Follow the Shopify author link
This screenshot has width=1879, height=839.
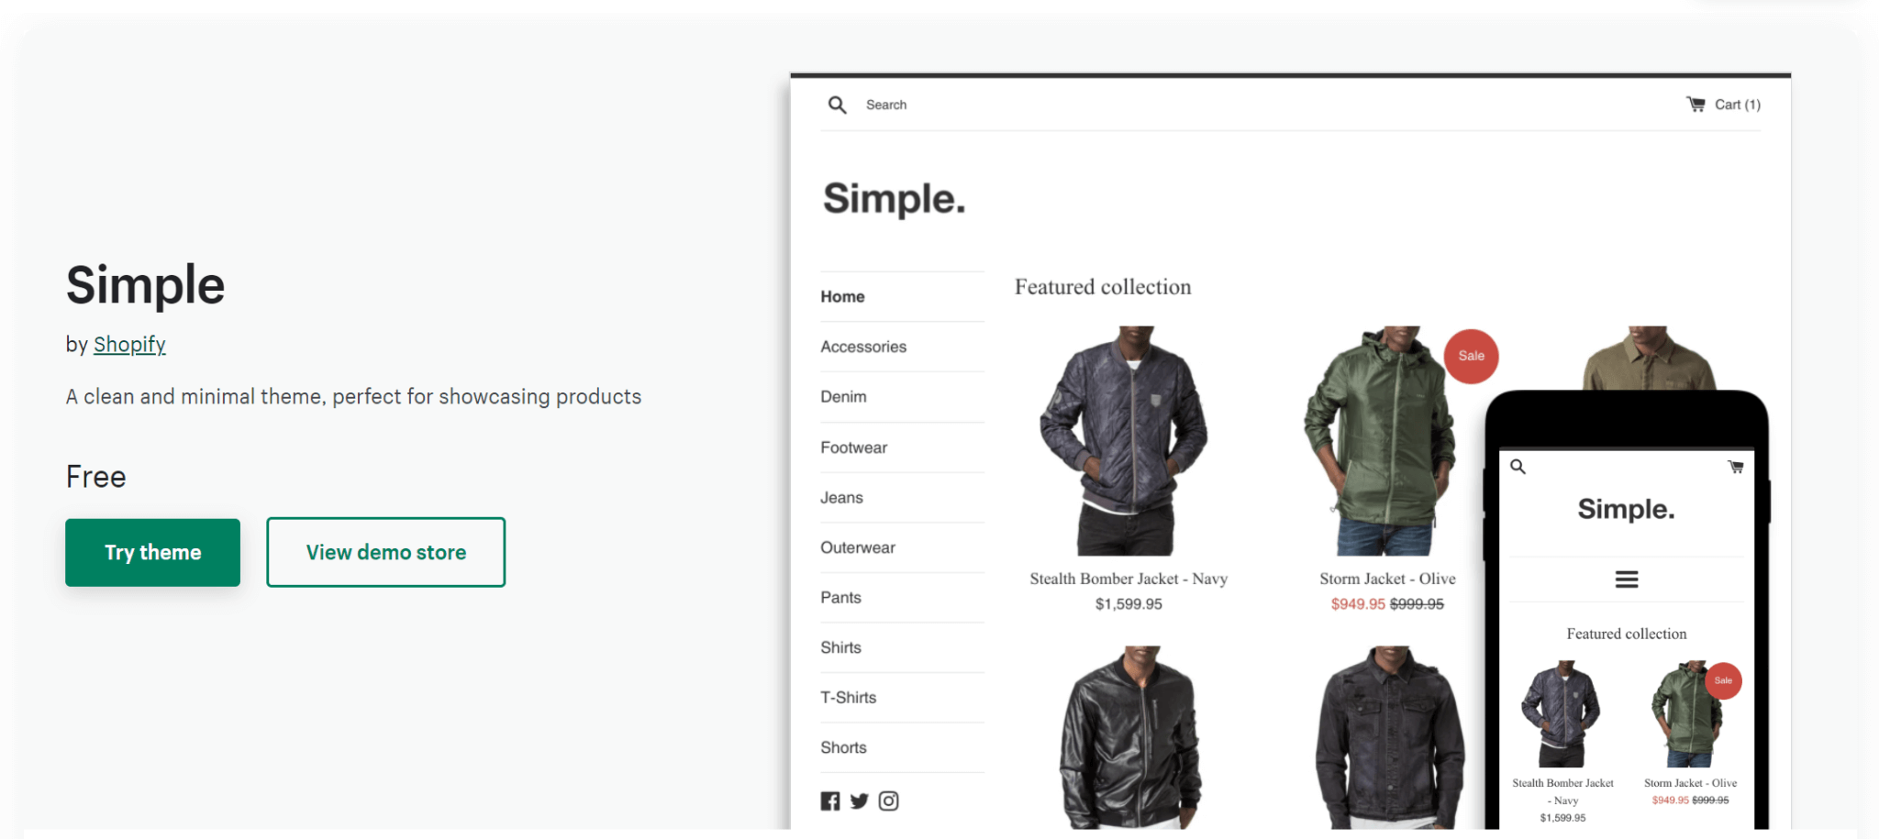click(x=129, y=345)
